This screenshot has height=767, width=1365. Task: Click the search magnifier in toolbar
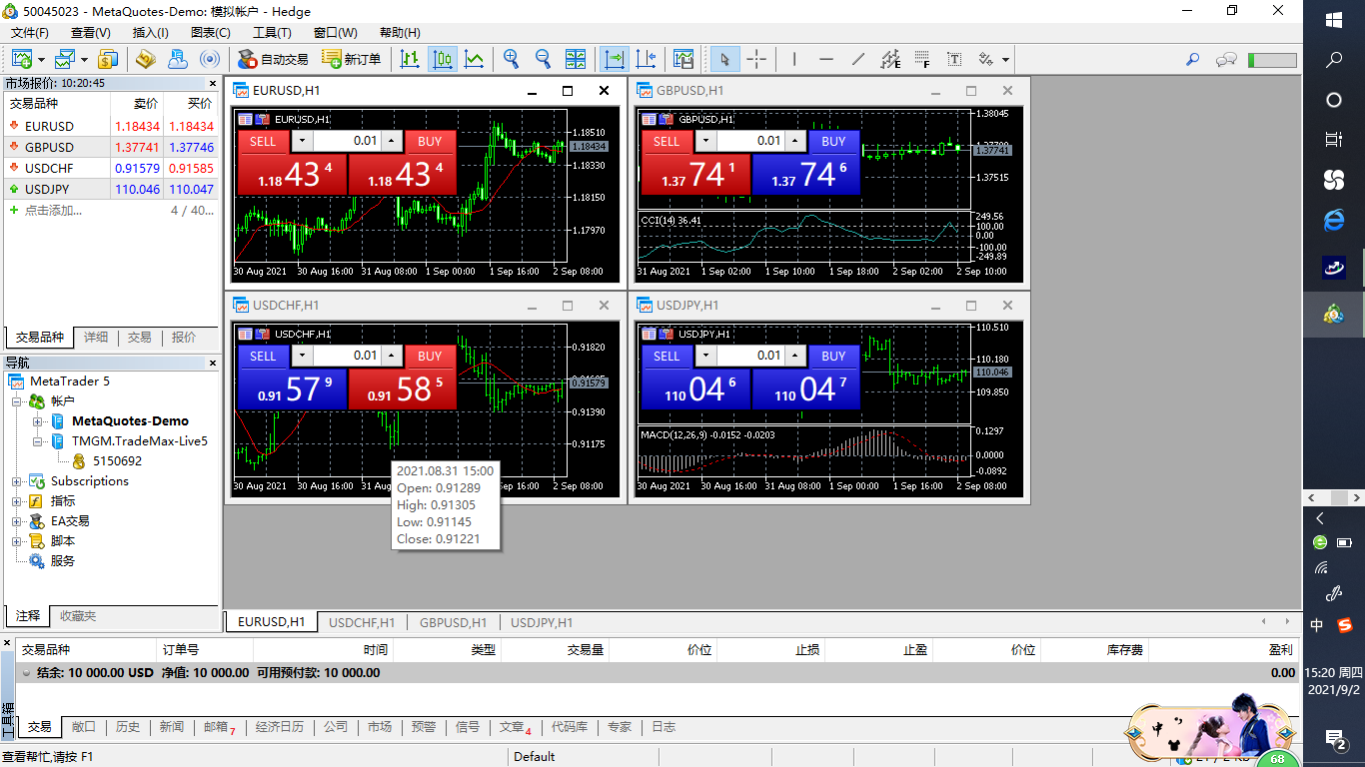[1192, 59]
